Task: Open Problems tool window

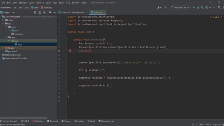Action: click(38, 121)
